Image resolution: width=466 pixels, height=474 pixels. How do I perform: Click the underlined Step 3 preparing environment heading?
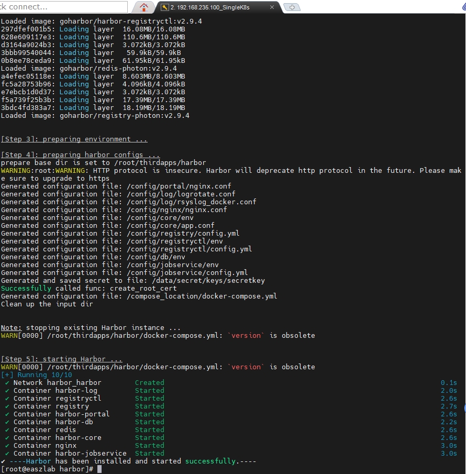[x=74, y=139]
